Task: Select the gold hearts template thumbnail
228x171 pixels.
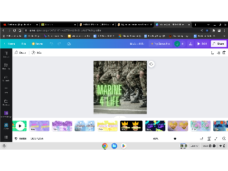Action: [178, 126]
